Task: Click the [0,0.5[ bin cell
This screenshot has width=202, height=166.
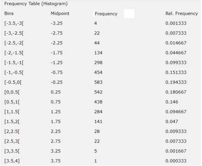Action: coord(12,92)
